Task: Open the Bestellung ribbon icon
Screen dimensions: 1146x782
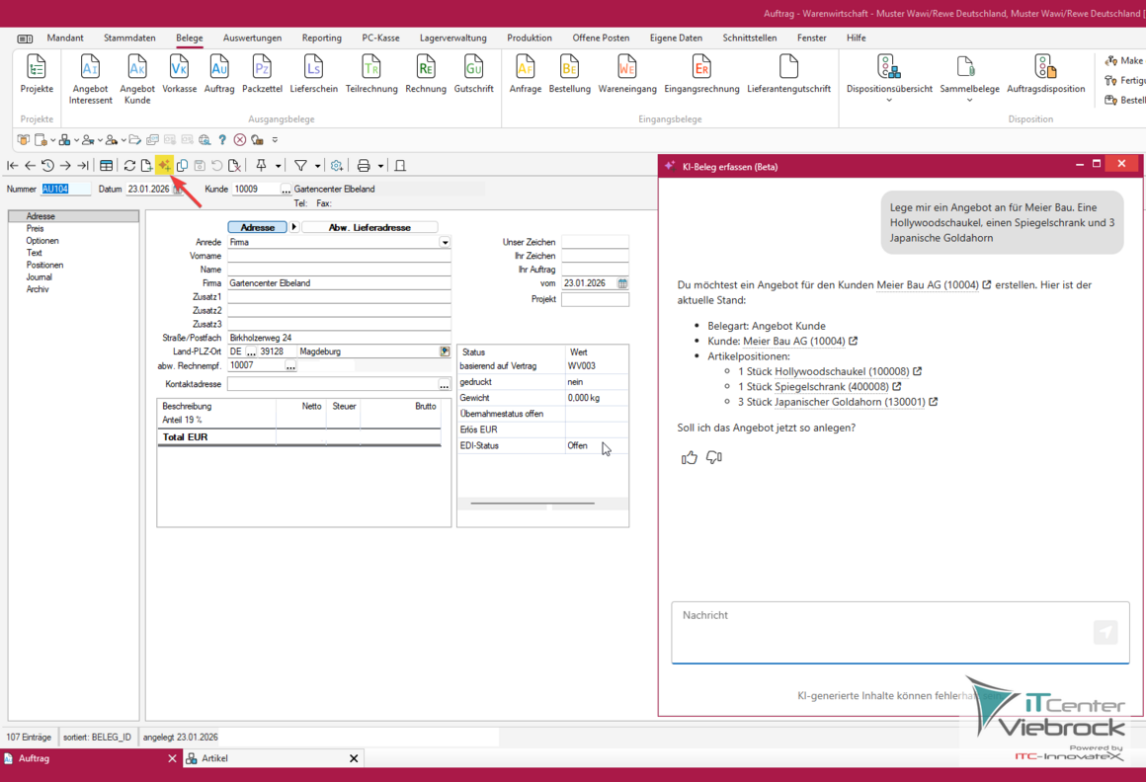Action: pos(569,74)
